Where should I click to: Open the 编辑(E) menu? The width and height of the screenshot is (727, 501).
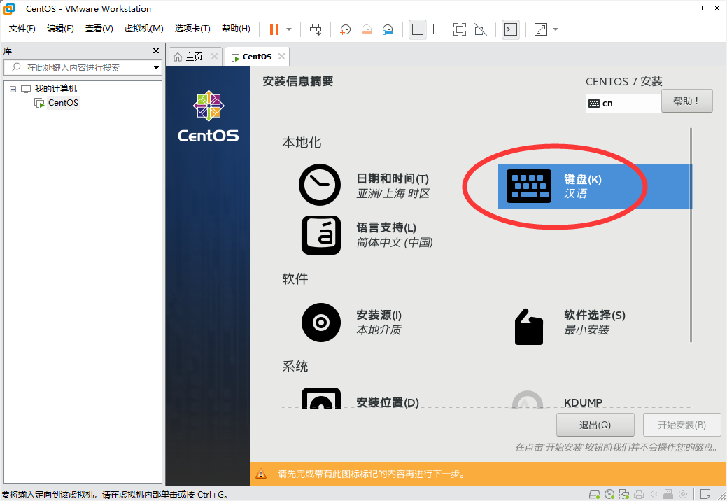coord(60,29)
